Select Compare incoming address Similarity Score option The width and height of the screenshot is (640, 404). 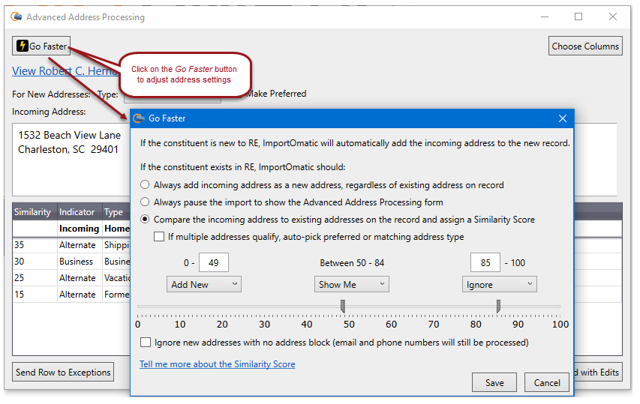point(145,220)
